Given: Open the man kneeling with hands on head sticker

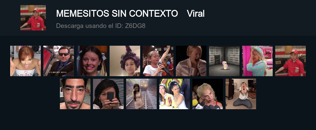Looking at the screenshot, I should [x=241, y=94].
